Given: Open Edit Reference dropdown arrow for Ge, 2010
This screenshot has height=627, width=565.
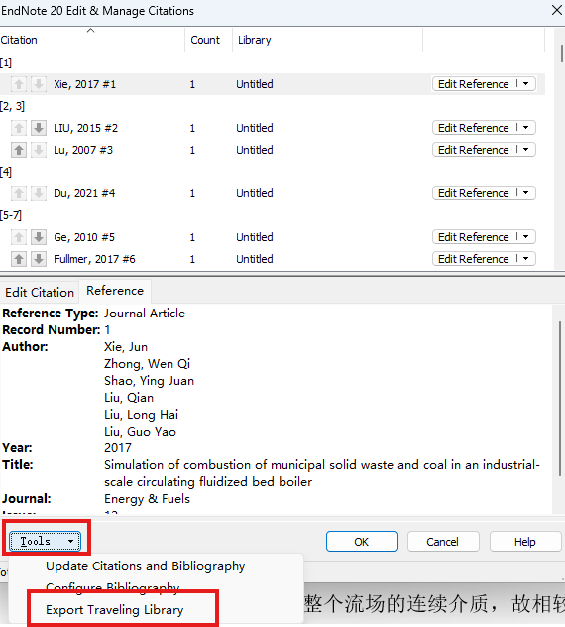Looking at the screenshot, I should [x=525, y=237].
